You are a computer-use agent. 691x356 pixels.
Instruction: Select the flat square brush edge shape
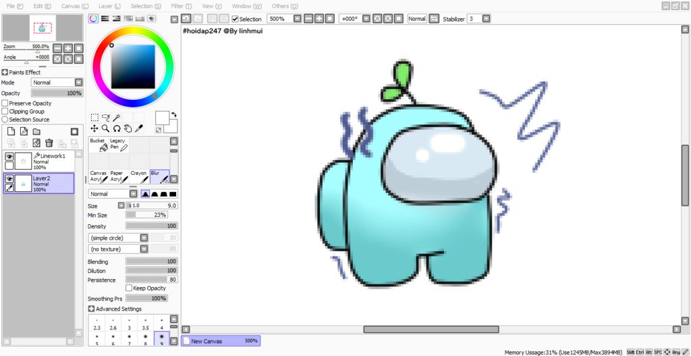(173, 194)
